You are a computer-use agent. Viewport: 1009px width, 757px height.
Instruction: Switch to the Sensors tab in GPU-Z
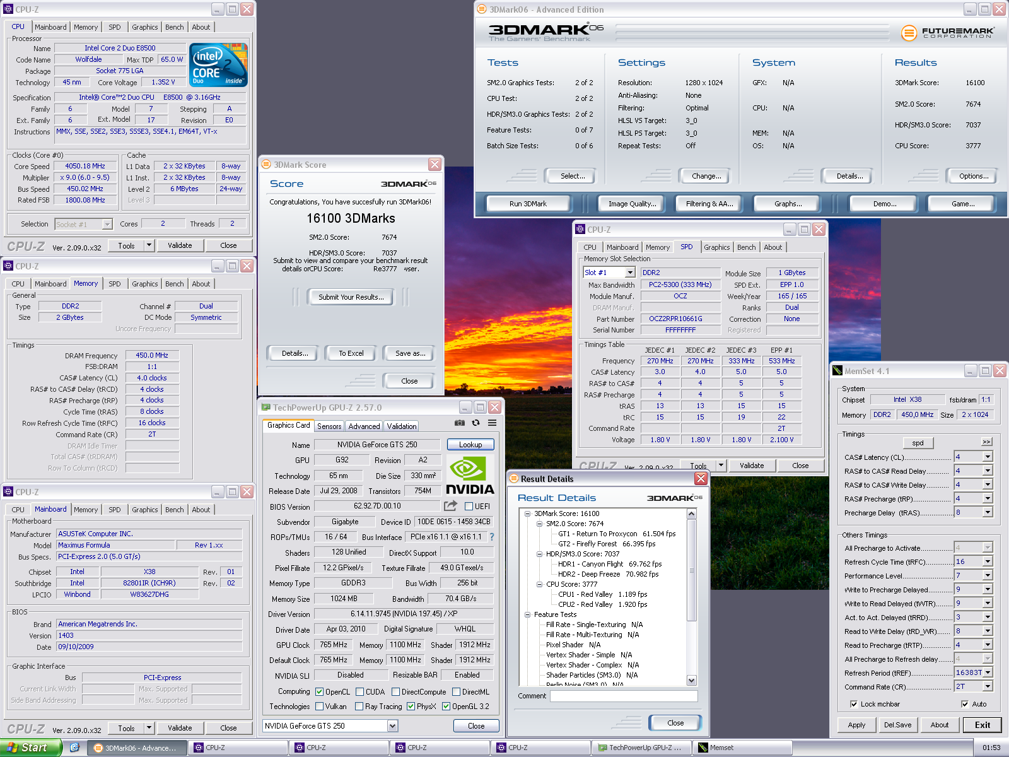(x=329, y=426)
